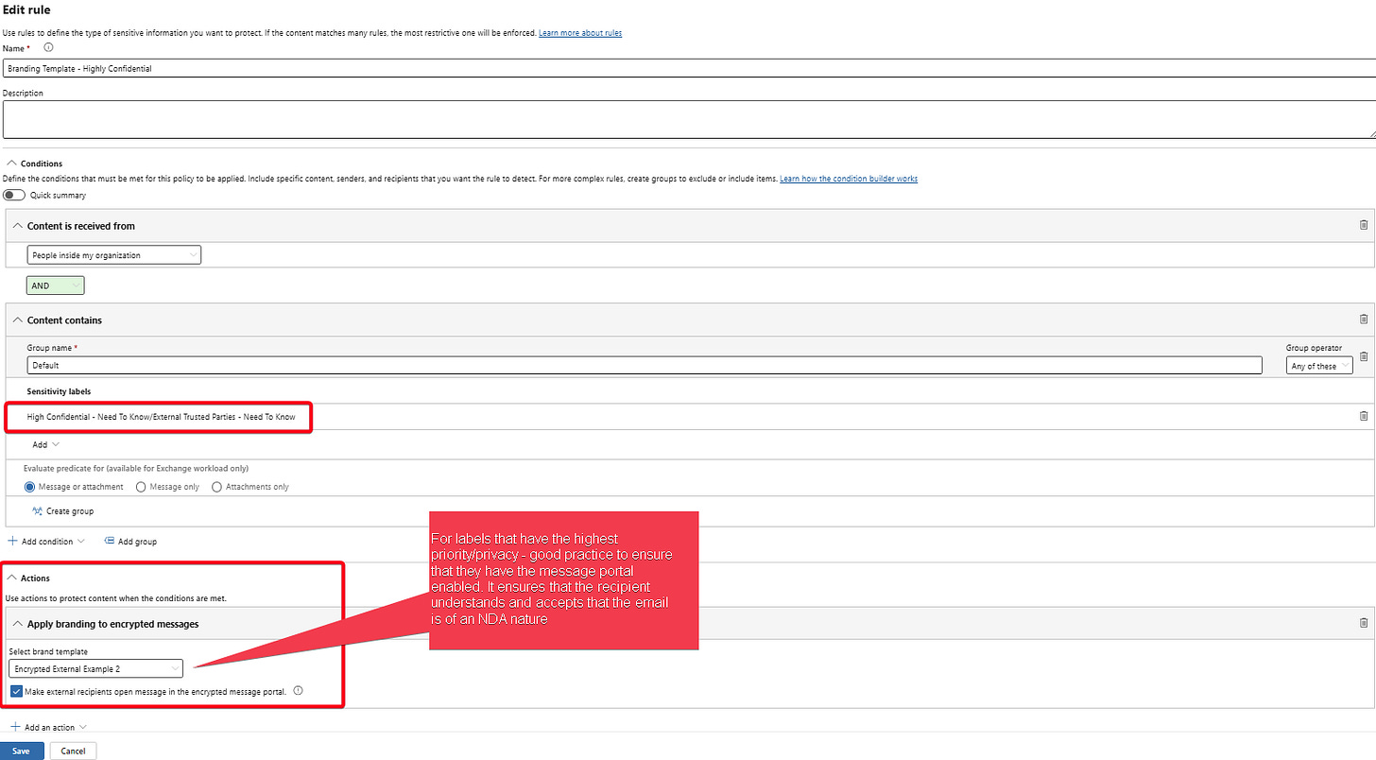This screenshot has height=760, width=1376.
Task: Delete the 'Content is received from' condition
Action: point(1363,225)
